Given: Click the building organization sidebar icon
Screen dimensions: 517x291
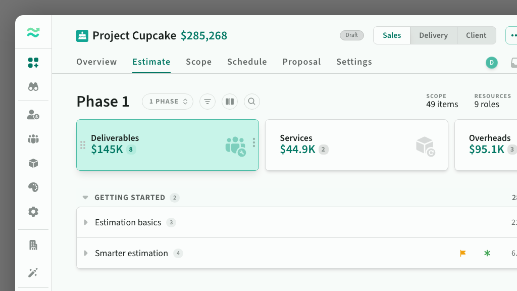Looking at the screenshot, I should 33,245.
